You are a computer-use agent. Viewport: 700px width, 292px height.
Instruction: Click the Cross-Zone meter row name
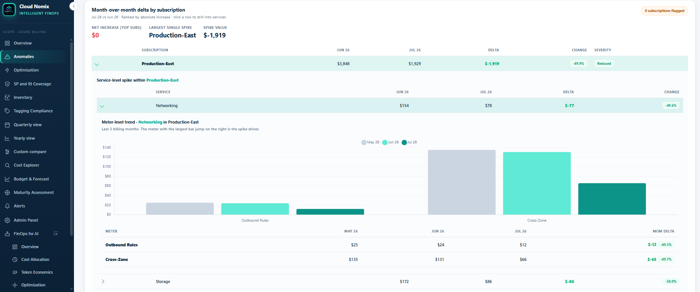[117, 259]
